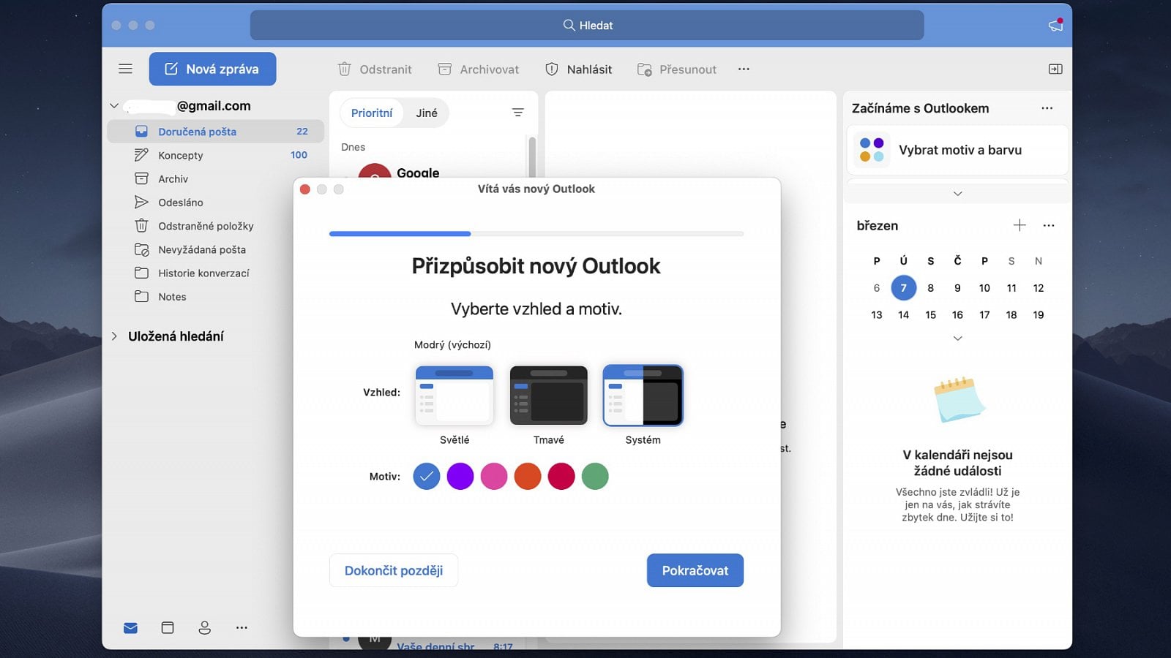Switch to Jiné tab
The height and width of the screenshot is (658, 1171).
pos(427,113)
